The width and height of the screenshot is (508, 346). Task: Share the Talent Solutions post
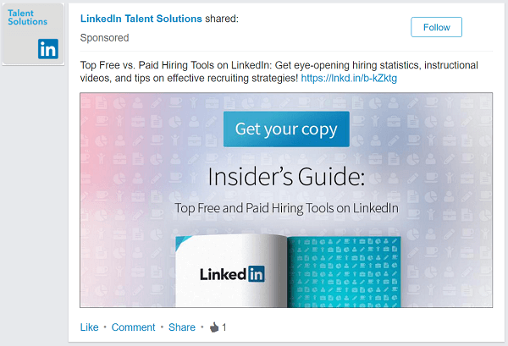coord(181,327)
